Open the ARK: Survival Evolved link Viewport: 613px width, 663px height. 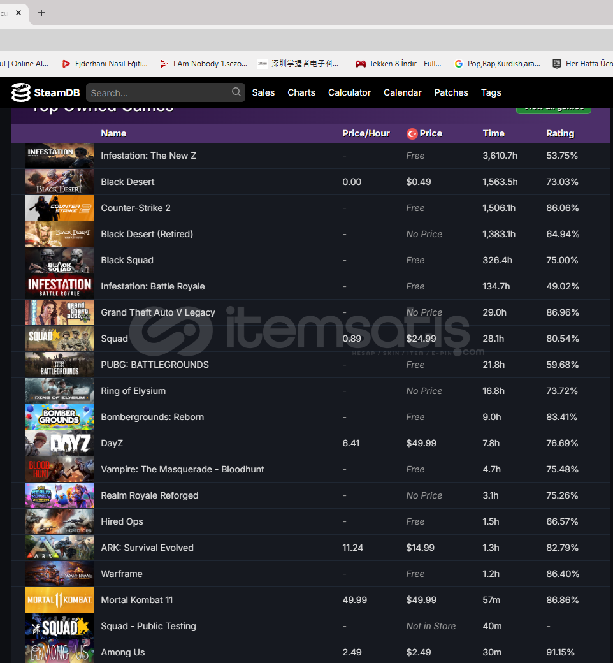point(147,548)
